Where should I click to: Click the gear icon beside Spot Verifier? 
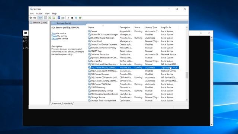click(x=89, y=61)
